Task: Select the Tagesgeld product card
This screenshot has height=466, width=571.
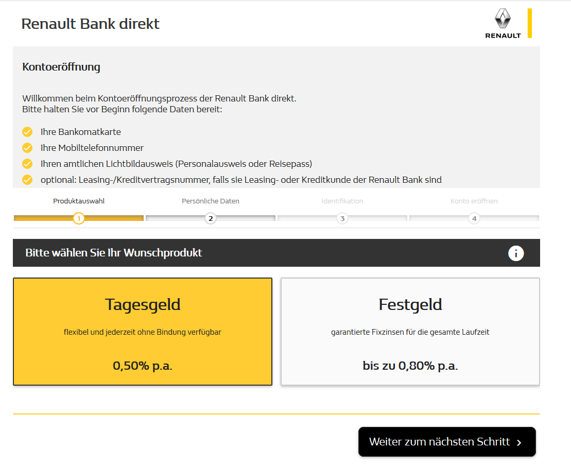Action: (x=143, y=332)
